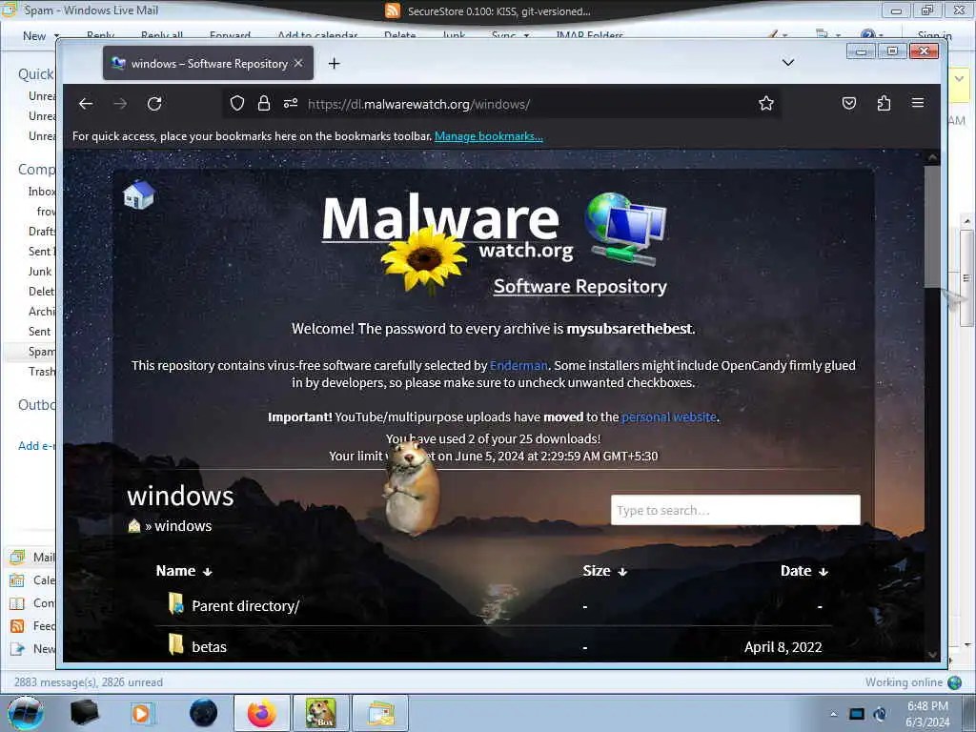Select the Trash folder in Live Mail
The height and width of the screenshot is (732, 976).
[41, 372]
